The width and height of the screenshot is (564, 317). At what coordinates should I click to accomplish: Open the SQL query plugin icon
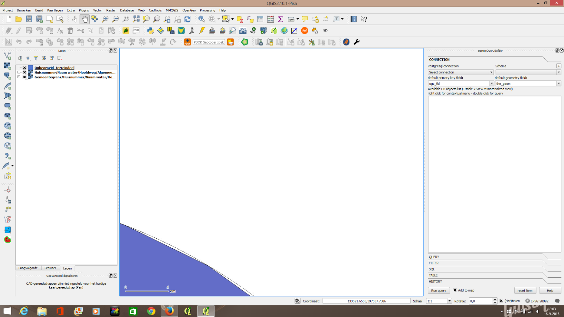click(253, 31)
